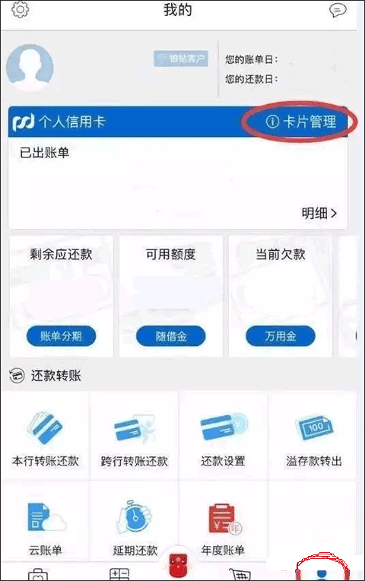The height and width of the screenshot is (581, 365).
Task: Open the 延期还款 stopwatch icon
Action: (x=135, y=516)
